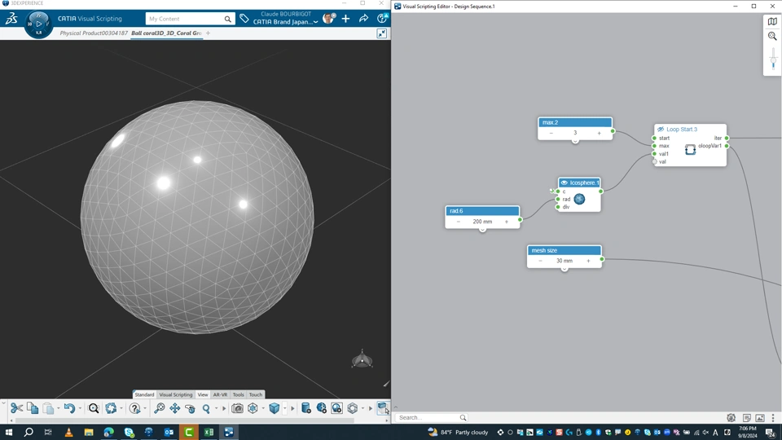Increase the max.2 value with plus
The width and height of the screenshot is (782, 440).
point(599,133)
